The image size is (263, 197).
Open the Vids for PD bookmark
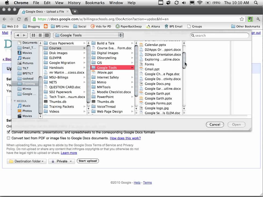101,26
